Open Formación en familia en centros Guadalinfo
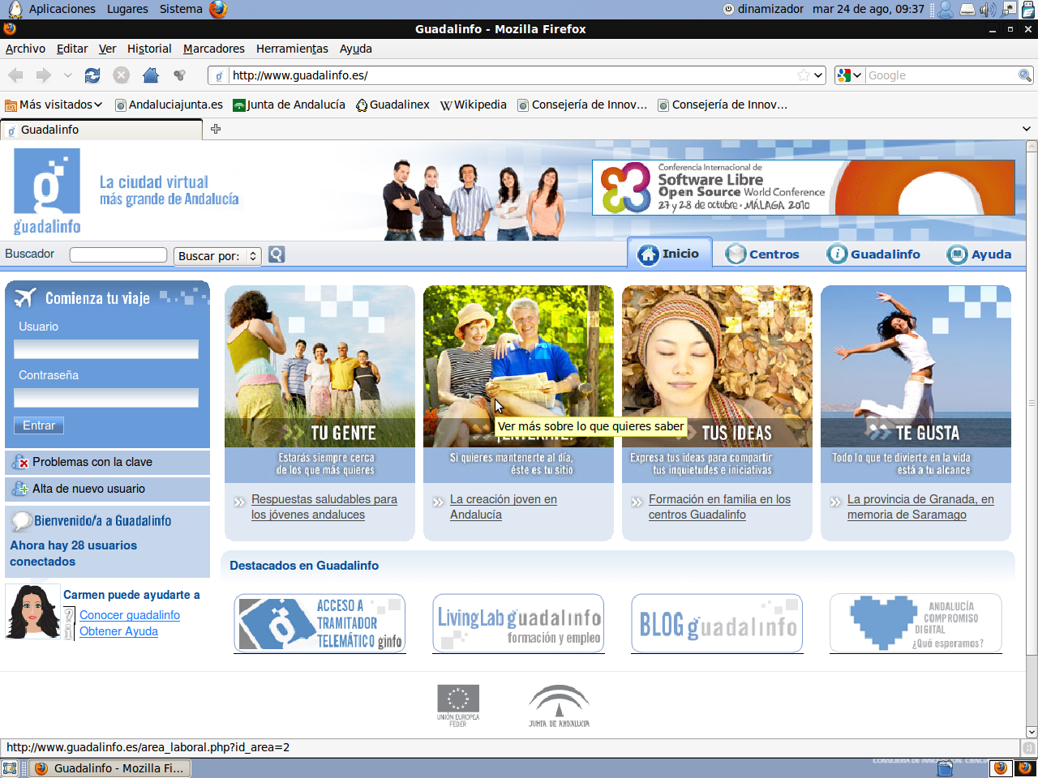This screenshot has height=778, width=1038. [719, 507]
